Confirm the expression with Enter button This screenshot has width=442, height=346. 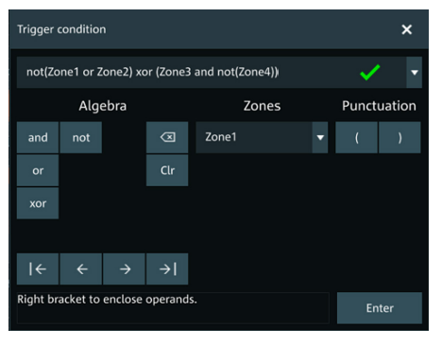(380, 308)
